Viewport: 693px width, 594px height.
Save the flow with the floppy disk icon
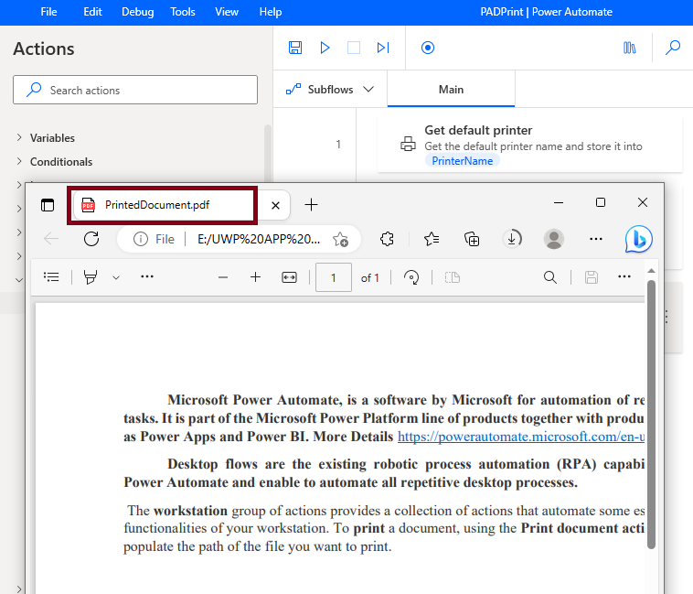pyautogui.click(x=295, y=48)
